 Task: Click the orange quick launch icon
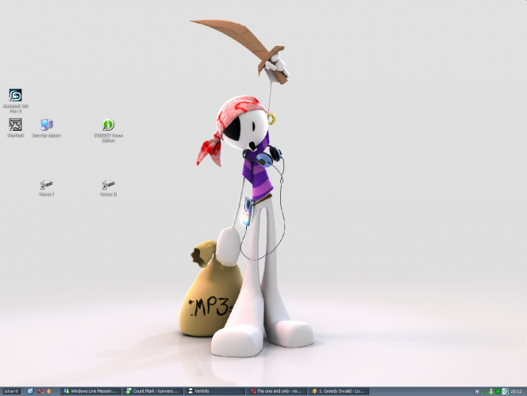click(49, 391)
